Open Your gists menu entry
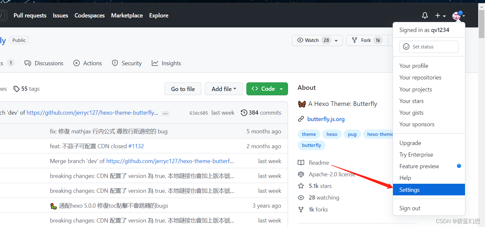 tap(429, 113)
